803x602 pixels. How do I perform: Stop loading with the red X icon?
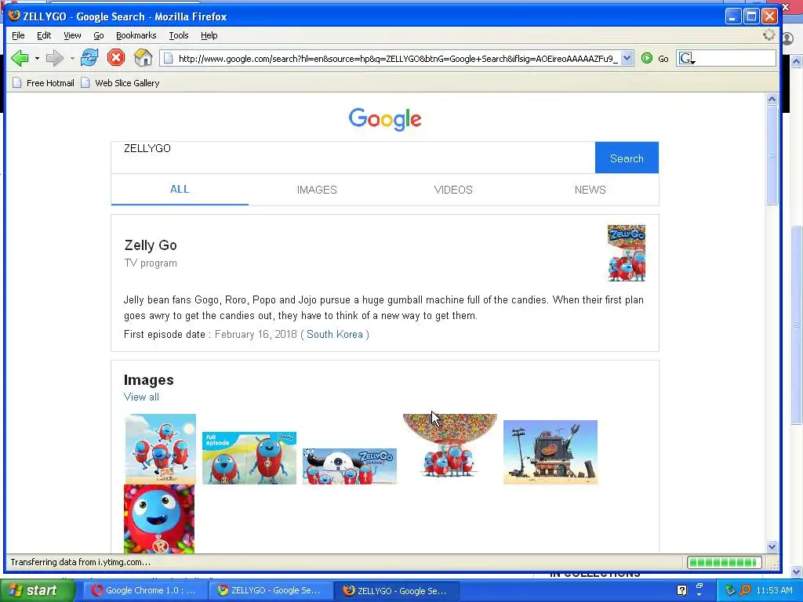coord(116,57)
